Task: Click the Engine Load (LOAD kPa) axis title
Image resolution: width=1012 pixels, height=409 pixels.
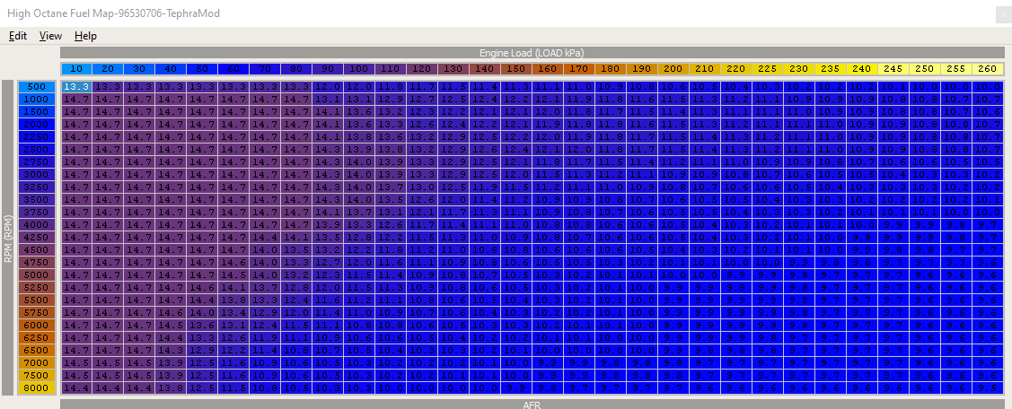Action: (532, 53)
